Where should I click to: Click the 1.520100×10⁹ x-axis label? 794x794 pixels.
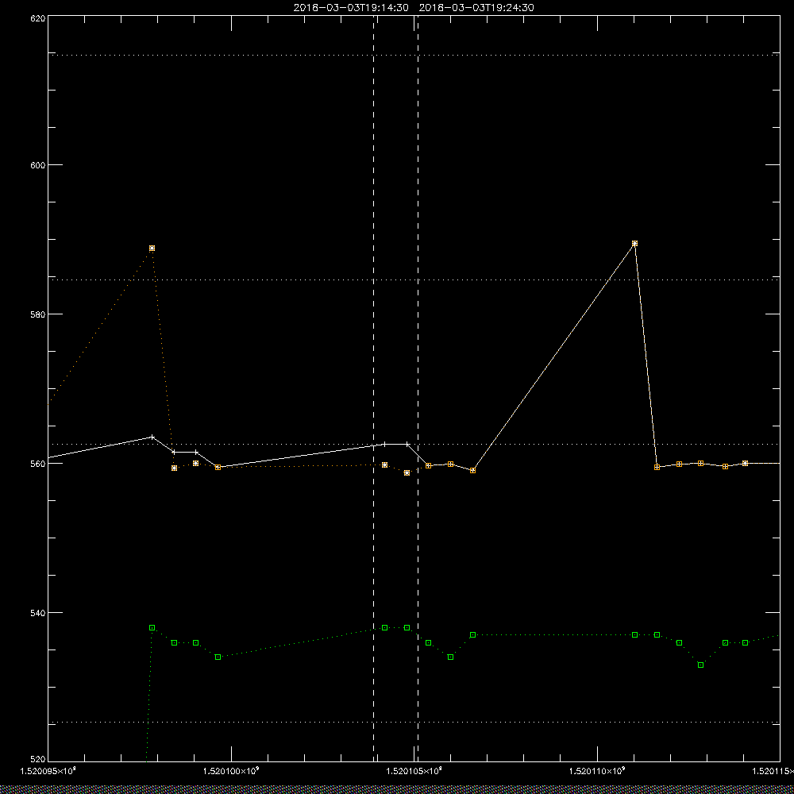click(x=231, y=771)
